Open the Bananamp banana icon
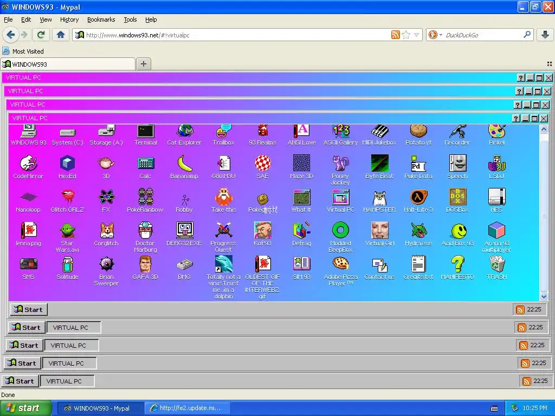This screenshot has width=555, height=416. pyautogui.click(x=184, y=167)
